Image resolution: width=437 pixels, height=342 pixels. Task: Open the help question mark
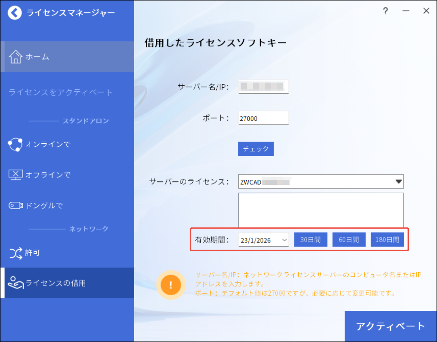click(x=385, y=11)
